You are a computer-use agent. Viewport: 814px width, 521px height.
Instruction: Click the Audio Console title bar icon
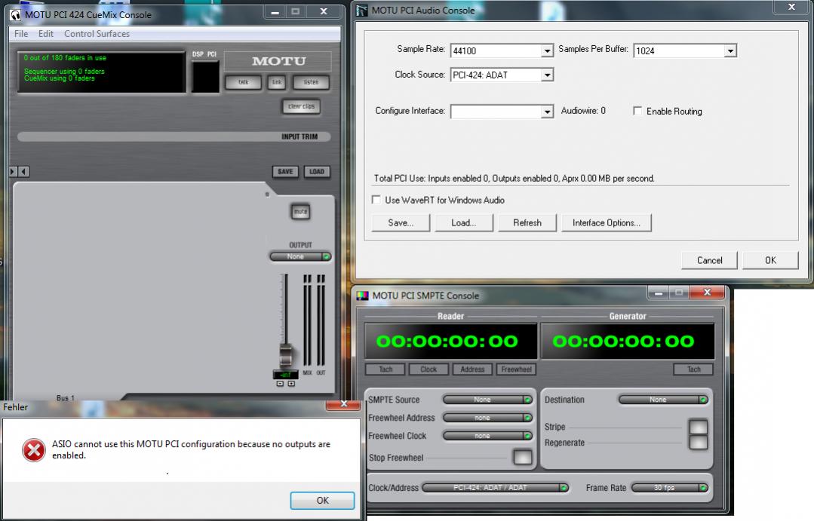click(362, 11)
